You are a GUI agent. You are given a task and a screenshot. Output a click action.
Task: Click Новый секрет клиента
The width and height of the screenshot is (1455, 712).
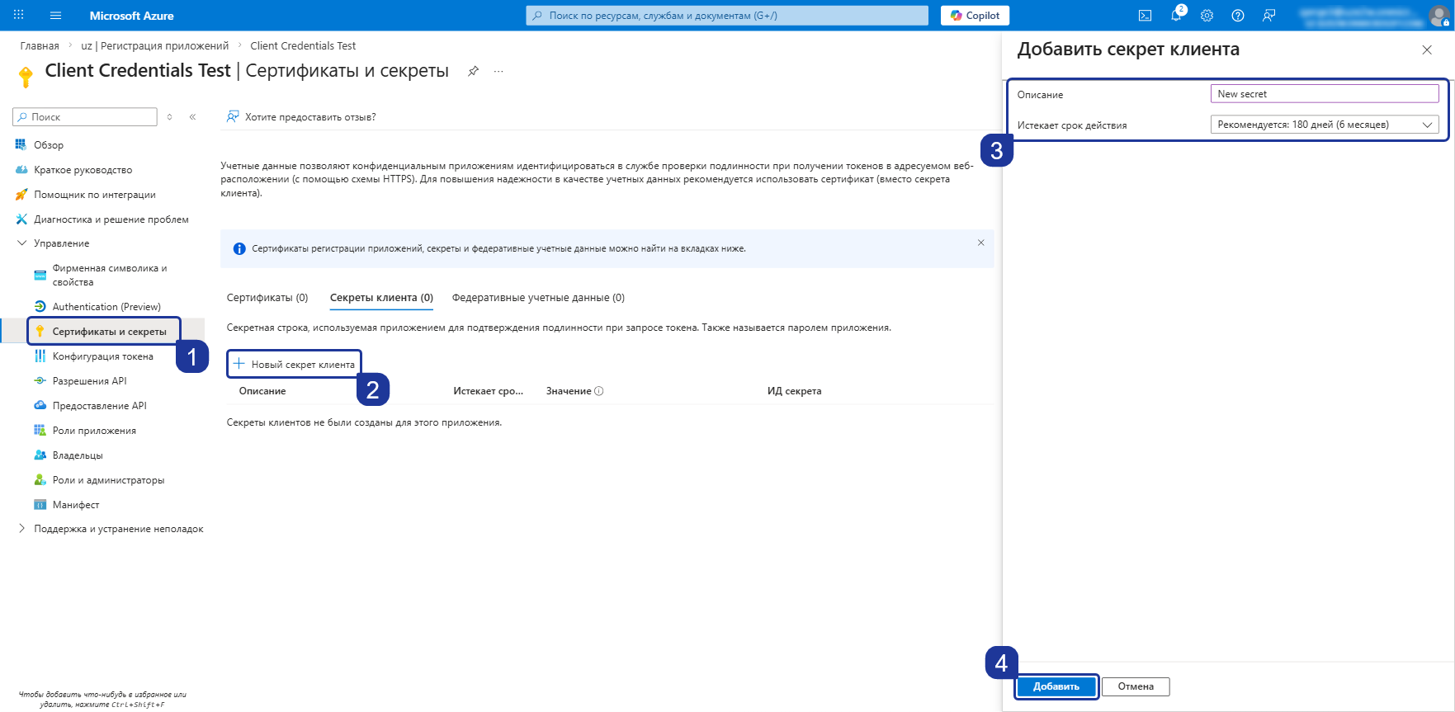pyautogui.click(x=294, y=364)
